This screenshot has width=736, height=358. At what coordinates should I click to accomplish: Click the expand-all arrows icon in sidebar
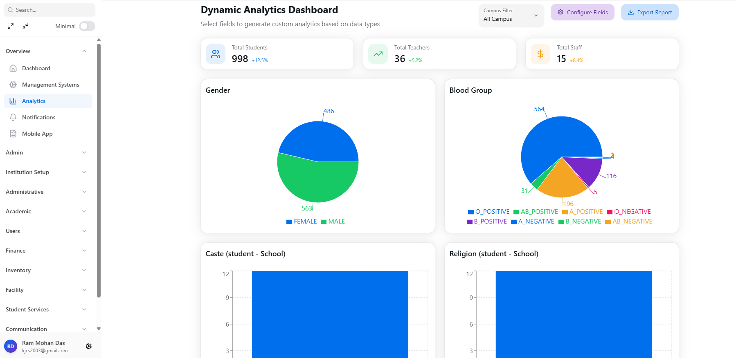pos(11,26)
